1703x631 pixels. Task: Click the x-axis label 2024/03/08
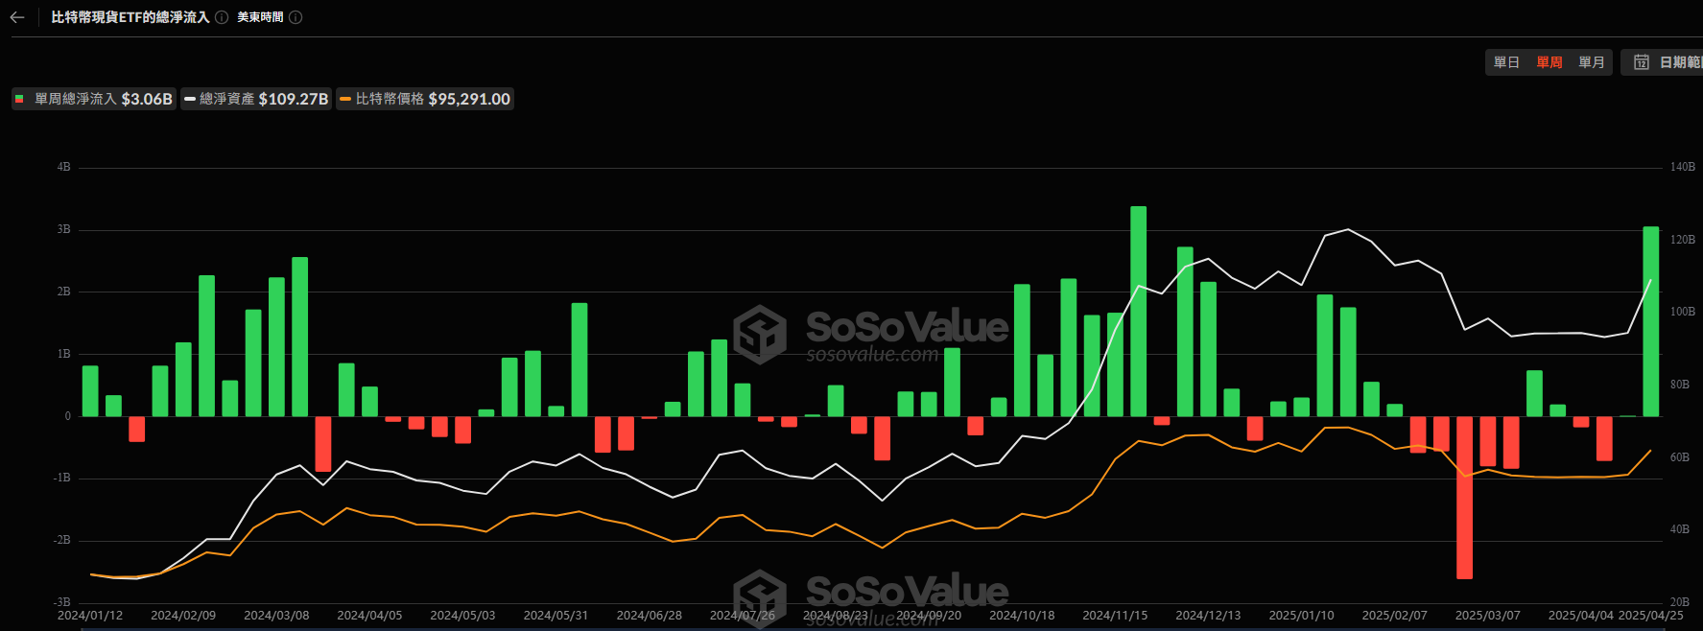point(276,616)
